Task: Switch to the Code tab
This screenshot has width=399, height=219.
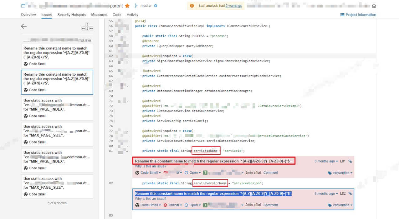Action: (x=117, y=15)
